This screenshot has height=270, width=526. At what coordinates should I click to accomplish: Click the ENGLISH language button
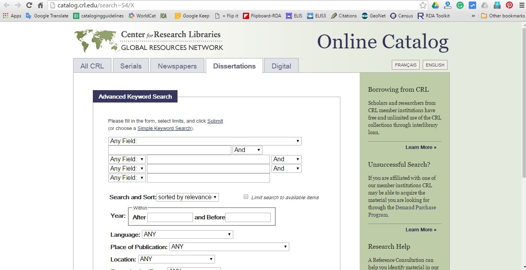(x=435, y=65)
